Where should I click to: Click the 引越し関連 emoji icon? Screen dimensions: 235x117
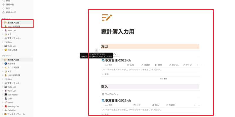tap(6, 50)
